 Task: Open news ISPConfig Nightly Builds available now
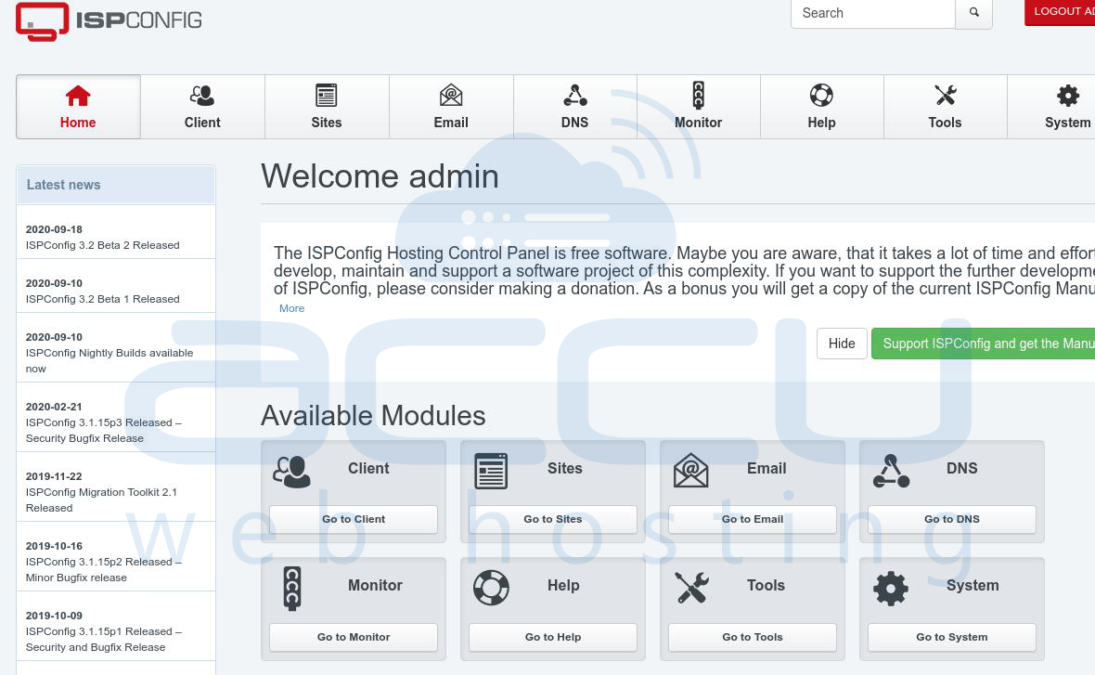(109, 360)
